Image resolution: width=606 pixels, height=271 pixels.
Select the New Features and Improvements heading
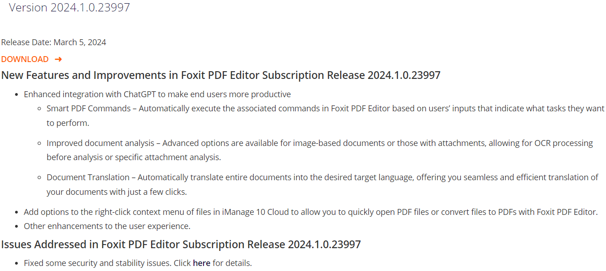coord(221,75)
